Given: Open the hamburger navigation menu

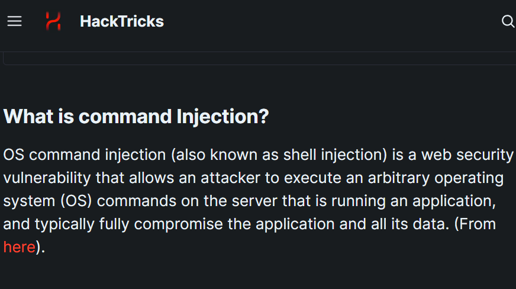Looking at the screenshot, I should [14, 21].
